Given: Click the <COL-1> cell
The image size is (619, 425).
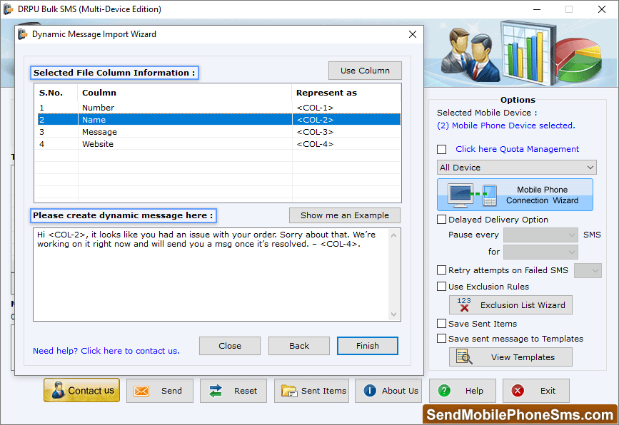Looking at the screenshot, I should [315, 108].
